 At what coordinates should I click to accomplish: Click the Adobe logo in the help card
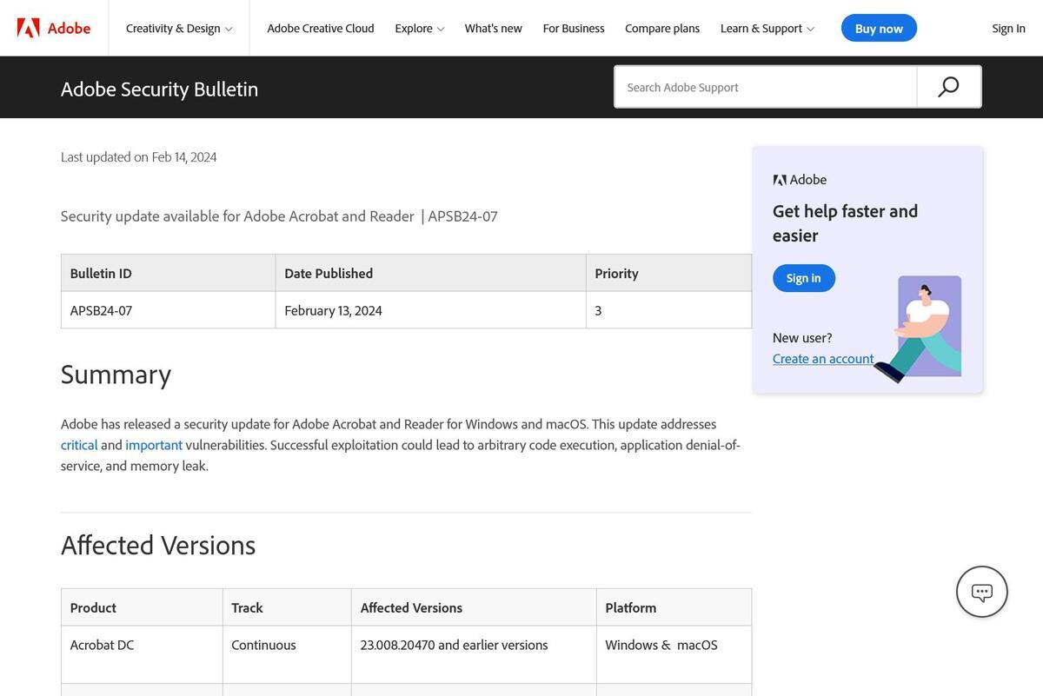(800, 180)
